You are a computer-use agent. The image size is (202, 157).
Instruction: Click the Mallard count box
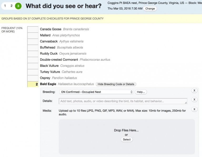(x=33, y=35)
